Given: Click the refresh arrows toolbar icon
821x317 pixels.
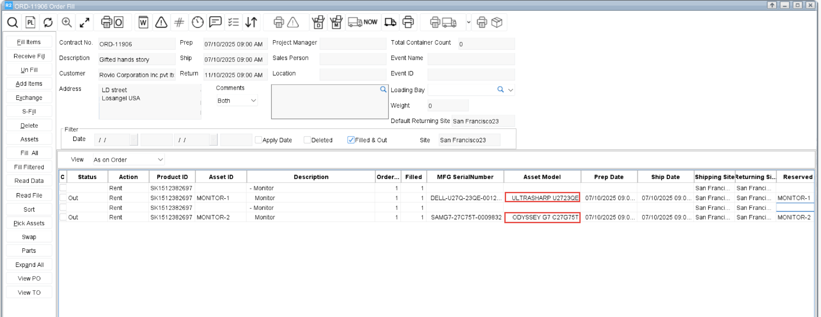Looking at the screenshot, I should [48, 22].
